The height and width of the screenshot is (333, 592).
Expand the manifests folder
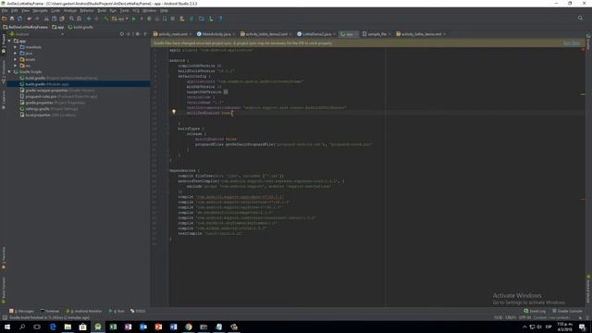pyautogui.click(x=16, y=47)
